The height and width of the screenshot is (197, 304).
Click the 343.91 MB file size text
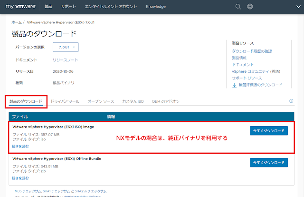pyautogui.click(x=49, y=167)
